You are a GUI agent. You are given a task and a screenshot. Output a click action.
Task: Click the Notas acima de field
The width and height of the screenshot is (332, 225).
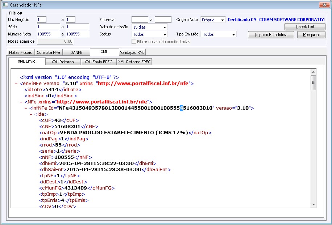pos(55,41)
